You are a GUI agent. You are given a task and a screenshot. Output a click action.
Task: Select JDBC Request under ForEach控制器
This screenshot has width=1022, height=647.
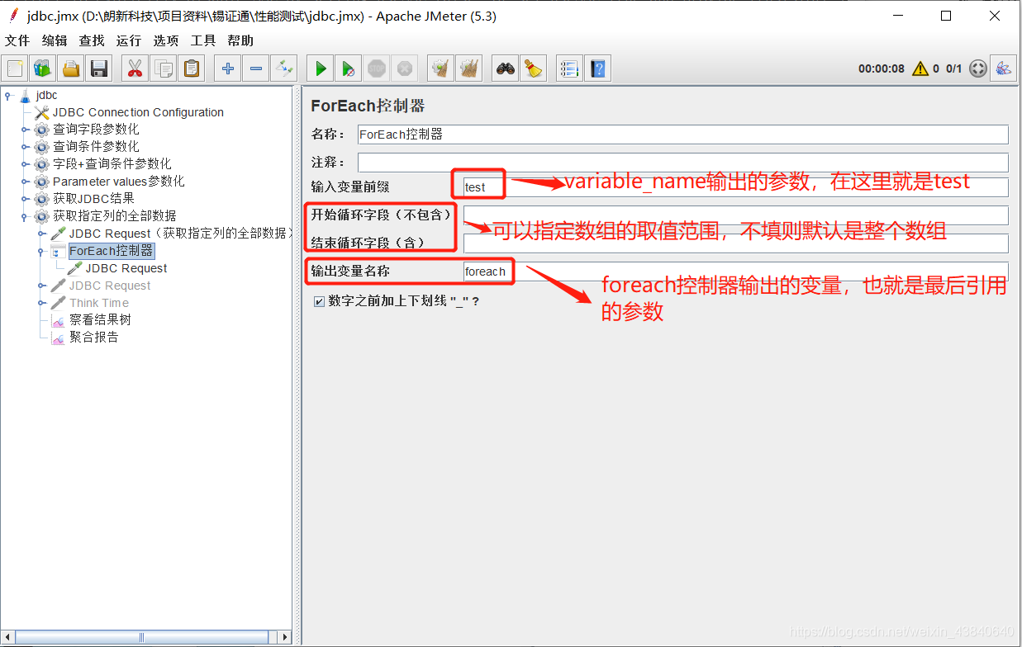pos(126,268)
